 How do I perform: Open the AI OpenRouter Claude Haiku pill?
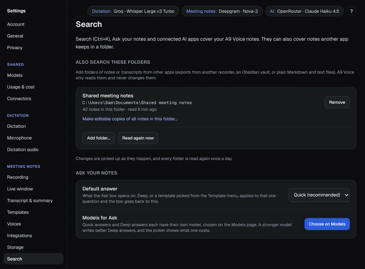[304, 11]
